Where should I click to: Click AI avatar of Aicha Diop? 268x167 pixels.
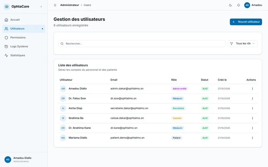tap(63, 108)
